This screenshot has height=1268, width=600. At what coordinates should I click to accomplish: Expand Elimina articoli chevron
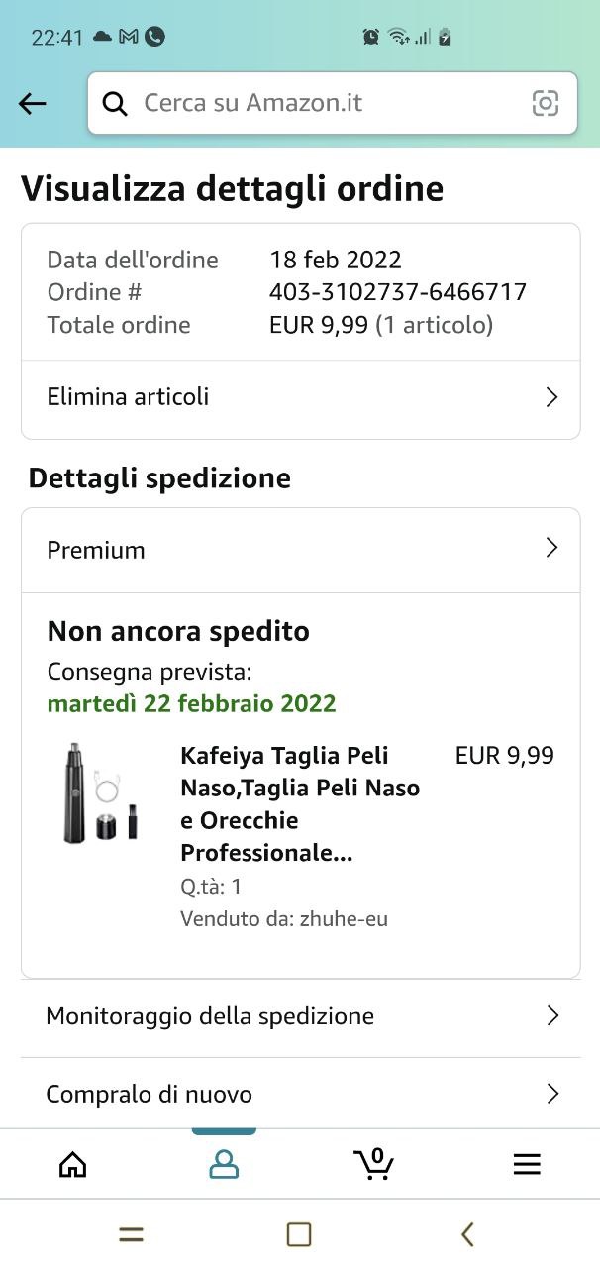[x=552, y=397]
